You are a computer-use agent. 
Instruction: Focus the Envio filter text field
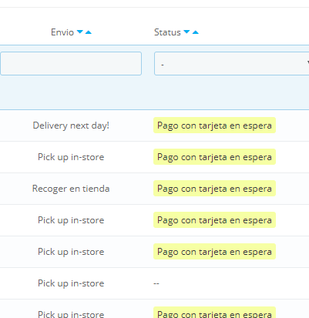71,64
